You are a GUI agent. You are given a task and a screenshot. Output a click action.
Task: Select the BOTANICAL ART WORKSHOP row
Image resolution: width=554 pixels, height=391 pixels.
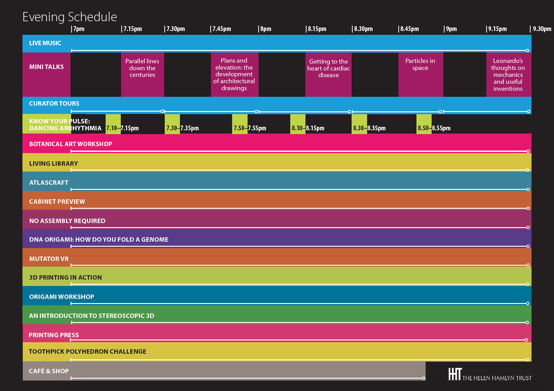277,143
